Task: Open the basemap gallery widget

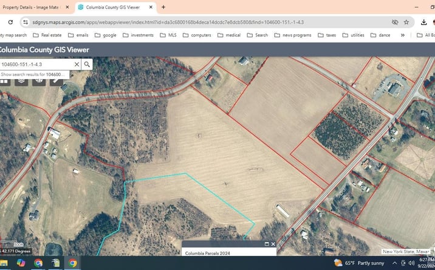Action: [x=4, y=81]
